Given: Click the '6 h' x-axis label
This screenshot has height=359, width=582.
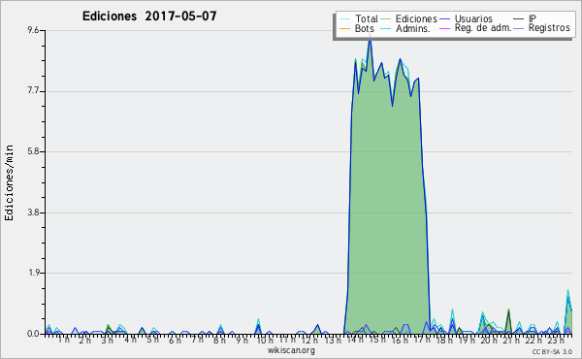Looking at the screenshot, I should point(175,340).
